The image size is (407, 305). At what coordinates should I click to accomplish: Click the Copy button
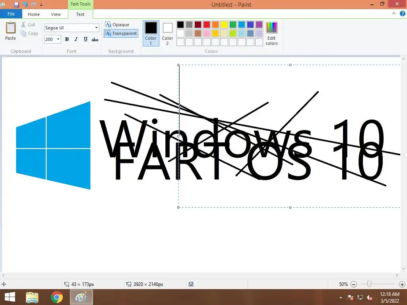(x=29, y=33)
